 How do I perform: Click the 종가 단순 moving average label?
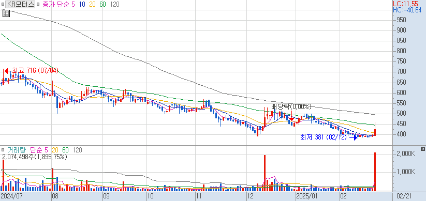pyautogui.click(x=56, y=4)
